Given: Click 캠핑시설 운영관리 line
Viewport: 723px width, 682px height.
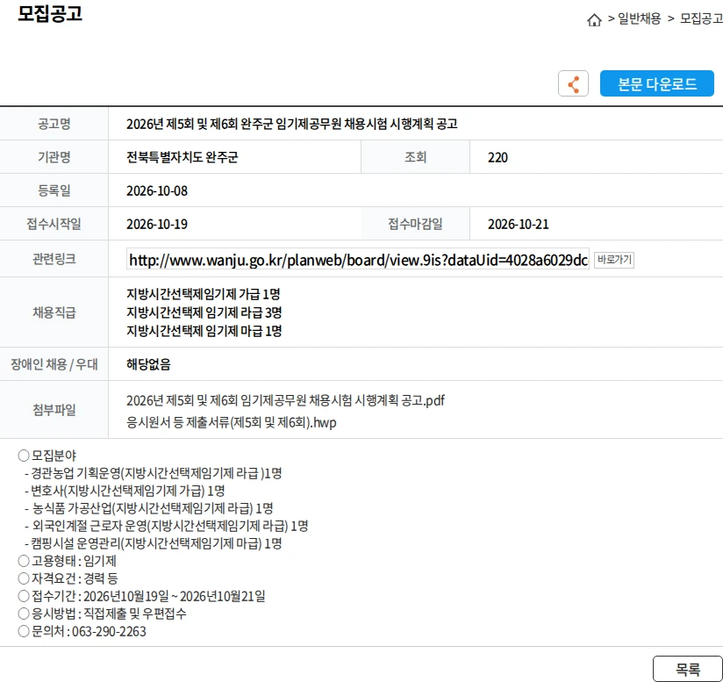Looking at the screenshot, I should [x=153, y=543].
